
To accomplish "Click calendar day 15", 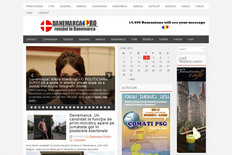I will [x=124, y=66].
